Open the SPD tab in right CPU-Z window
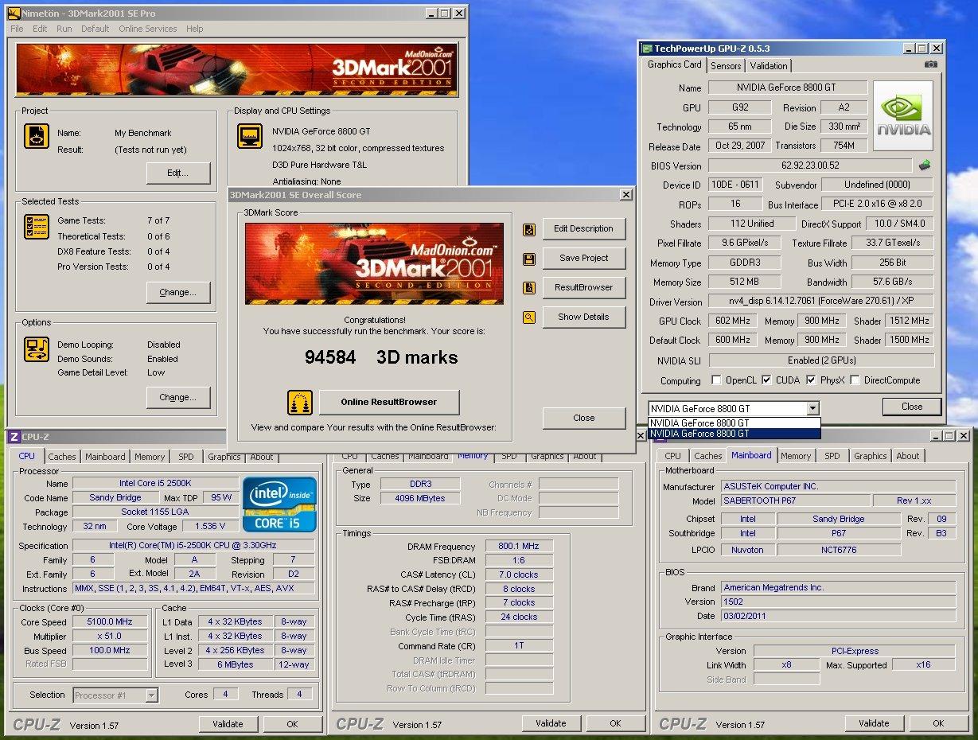The width and height of the screenshot is (978, 740). pos(832,456)
